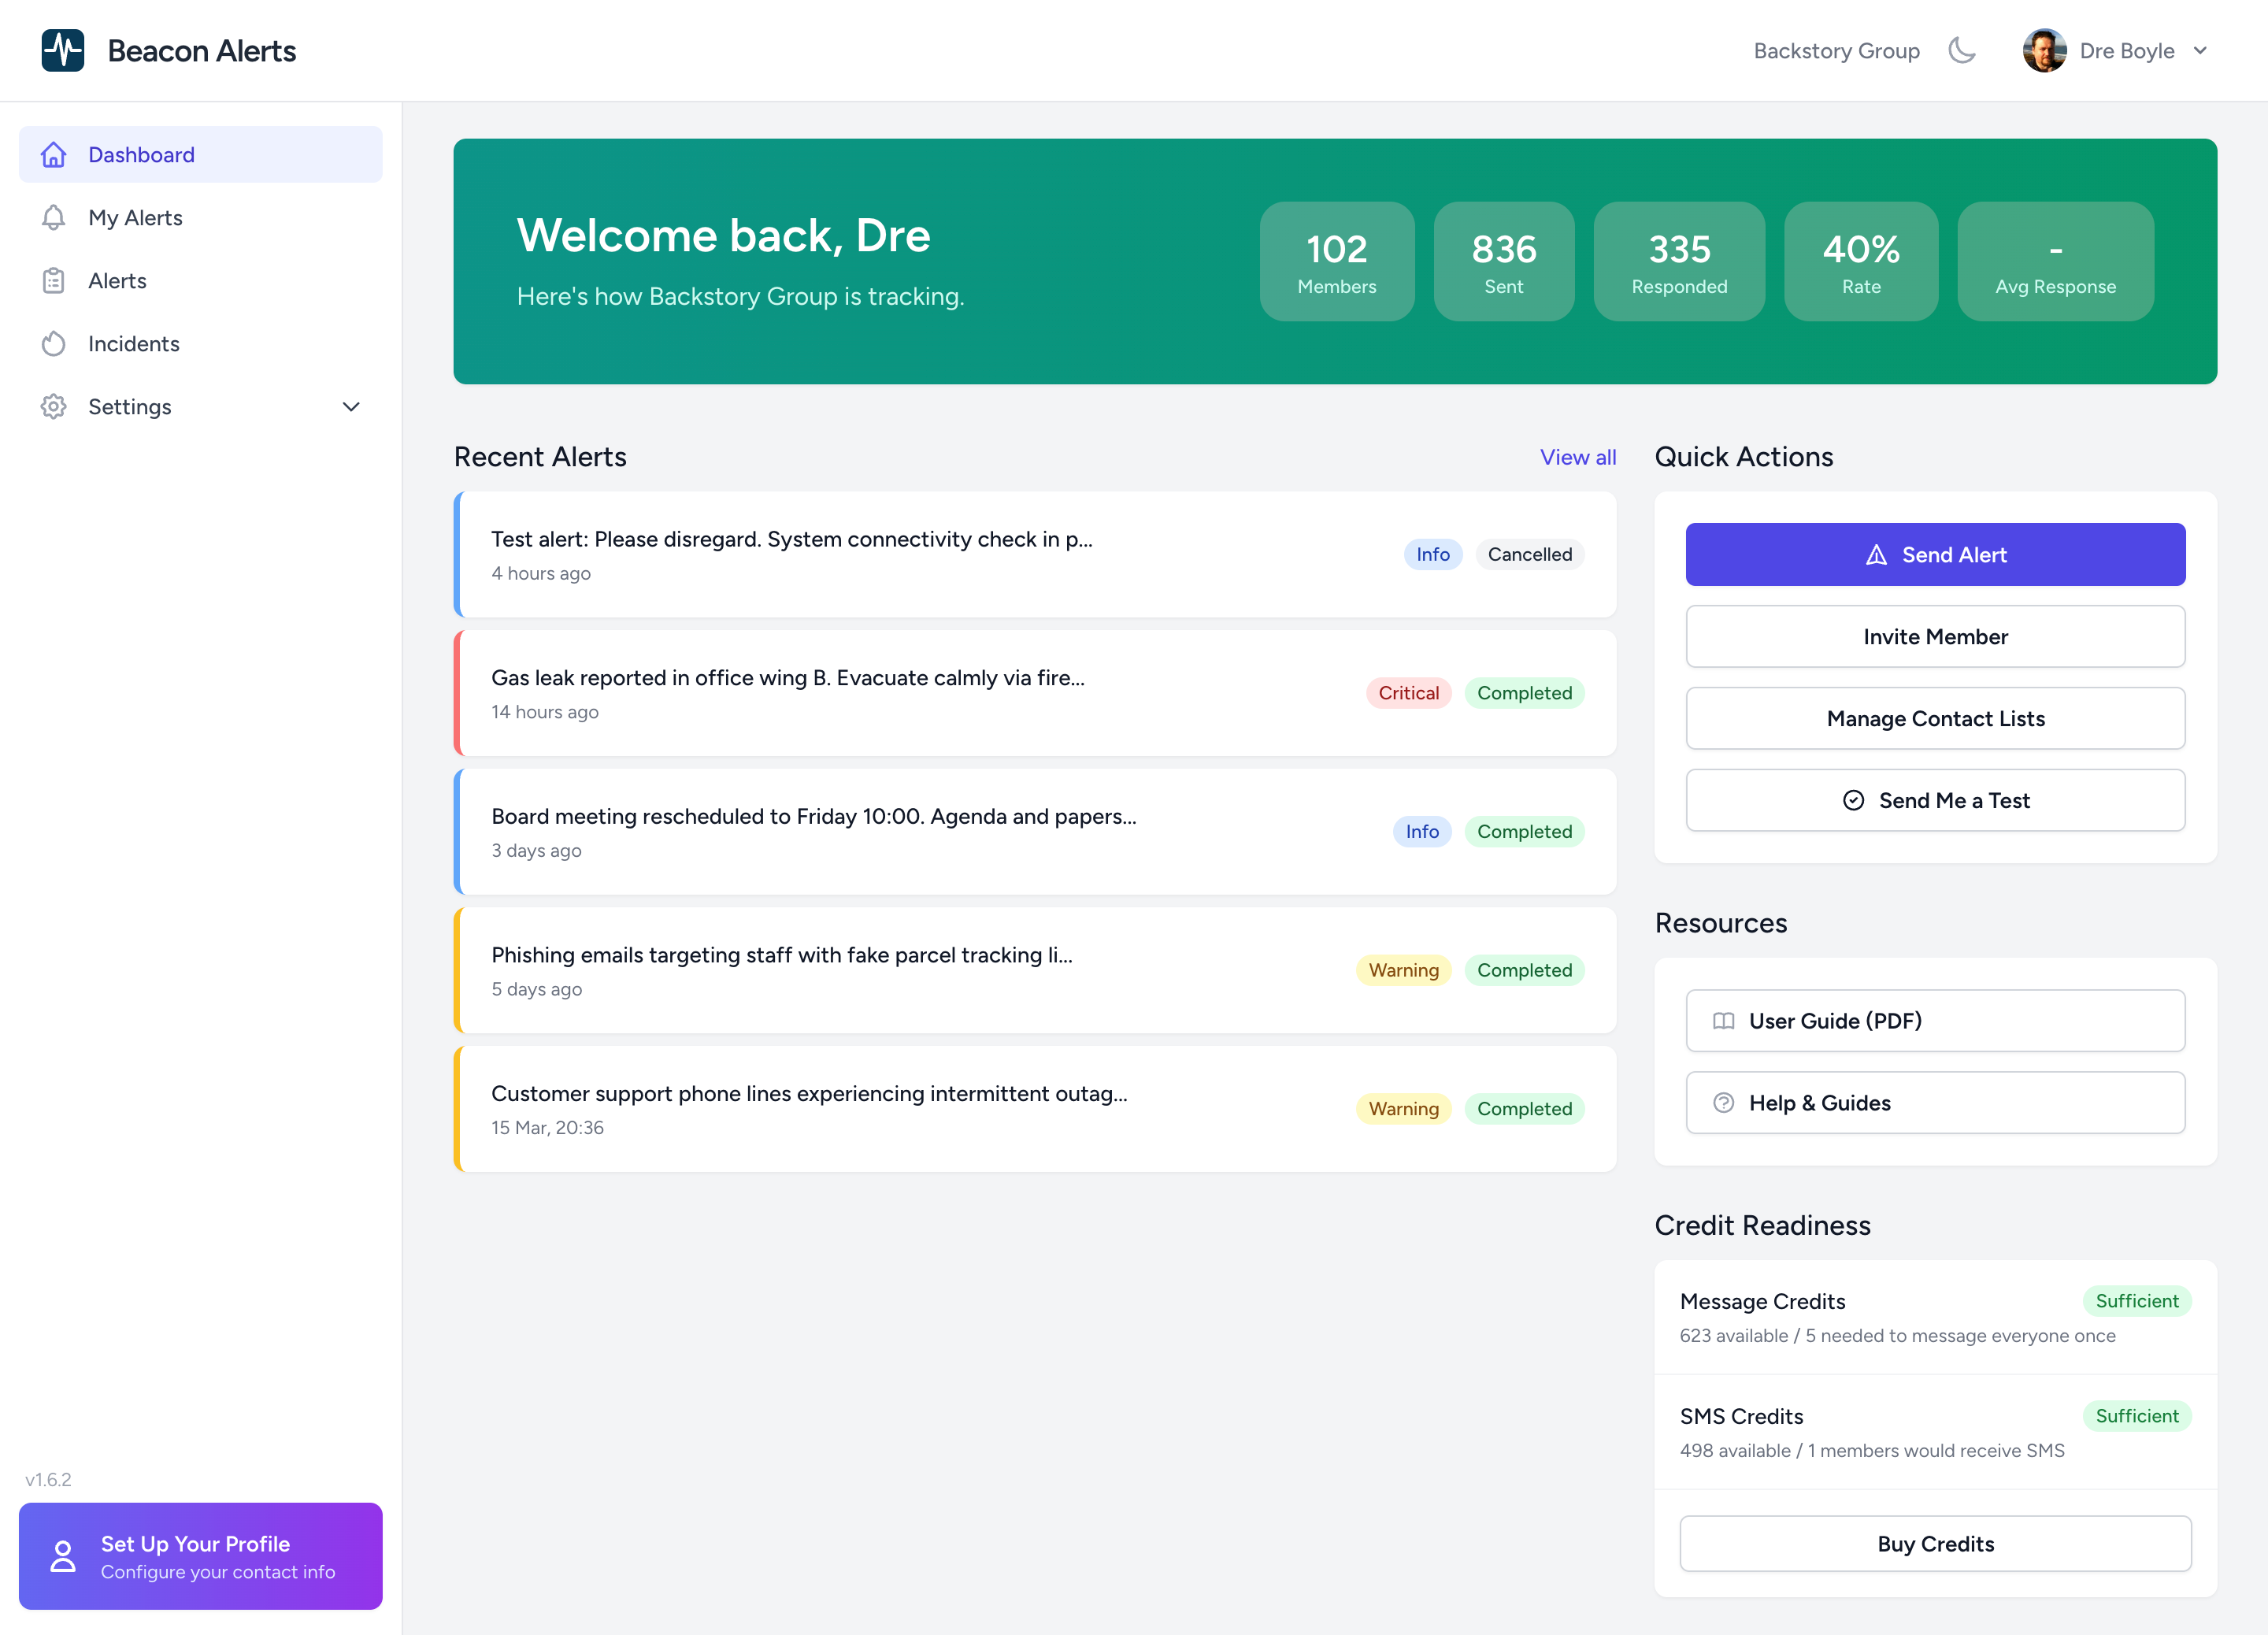The image size is (2268, 1635).
Task: Click the Settings gear icon in the sidebar
Action: pyautogui.click(x=54, y=407)
